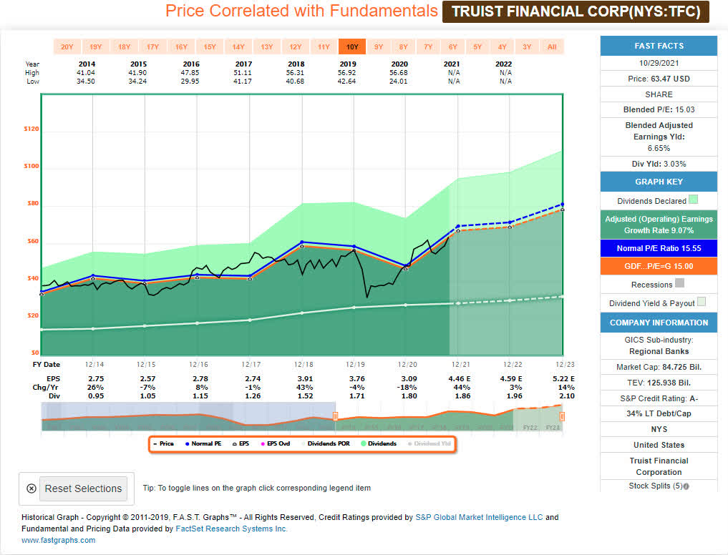This screenshot has width=728, height=555.
Task: Click the shaded selection area of the range navigator
Action: 188,417
